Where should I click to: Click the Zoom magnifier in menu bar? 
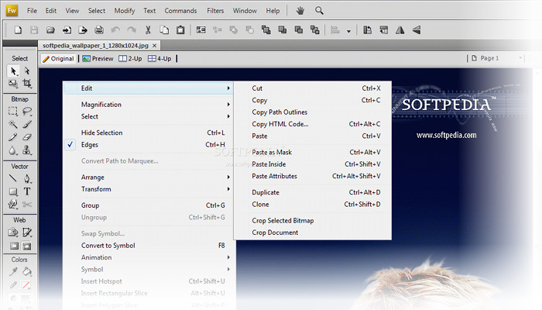click(319, 11)
